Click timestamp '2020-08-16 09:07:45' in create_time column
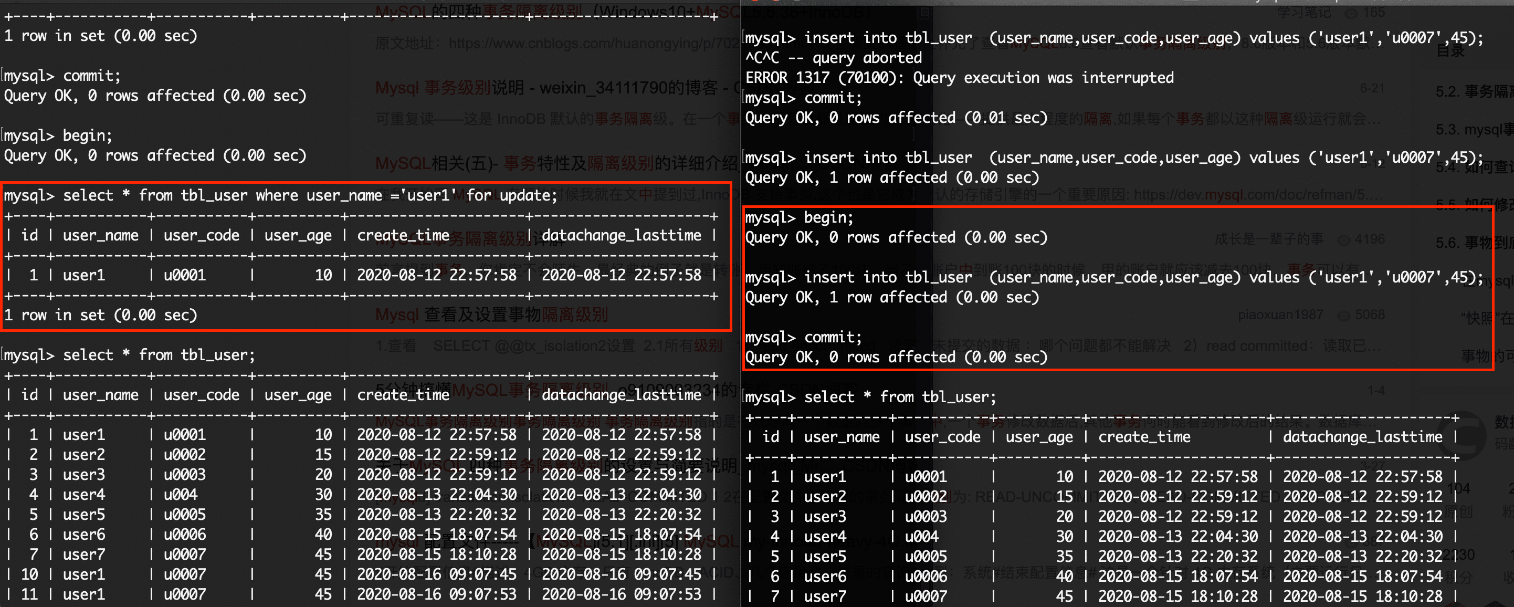The image size is (1514, 607). 437,574
